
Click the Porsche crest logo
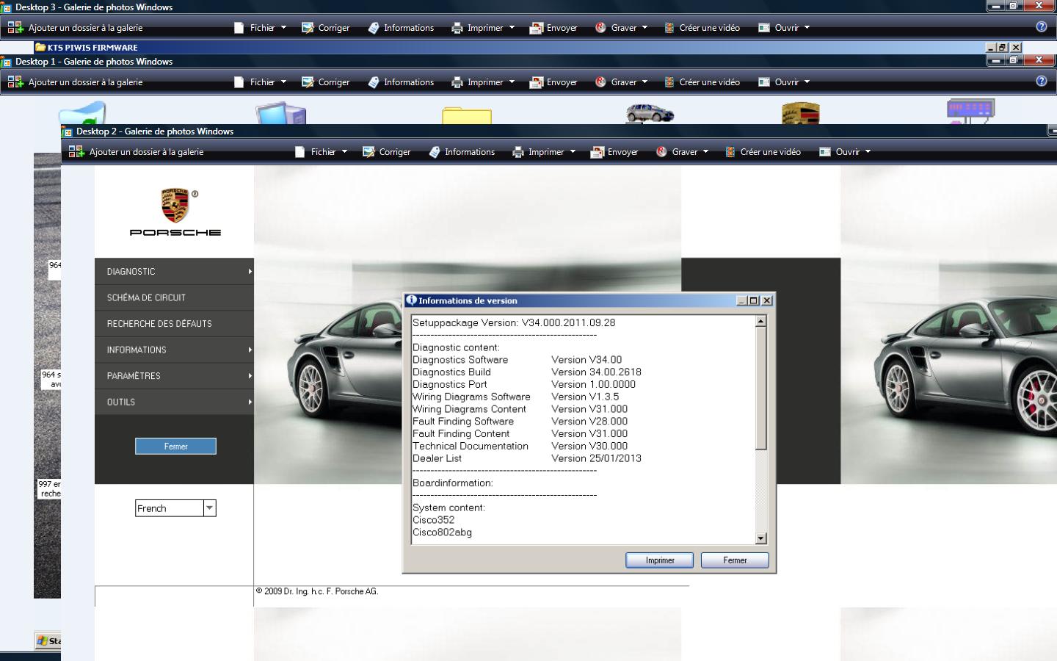[x=175, y=205]
